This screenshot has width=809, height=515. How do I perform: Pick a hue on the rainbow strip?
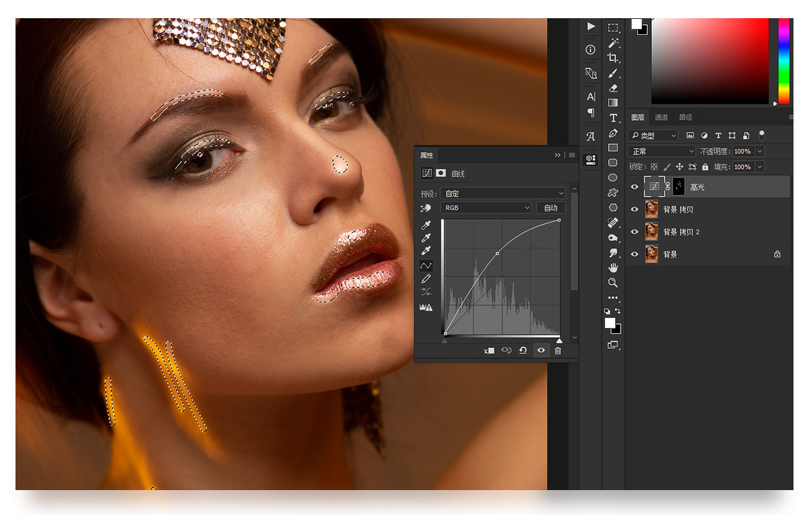pyautogui.click(x=784, y=61)
